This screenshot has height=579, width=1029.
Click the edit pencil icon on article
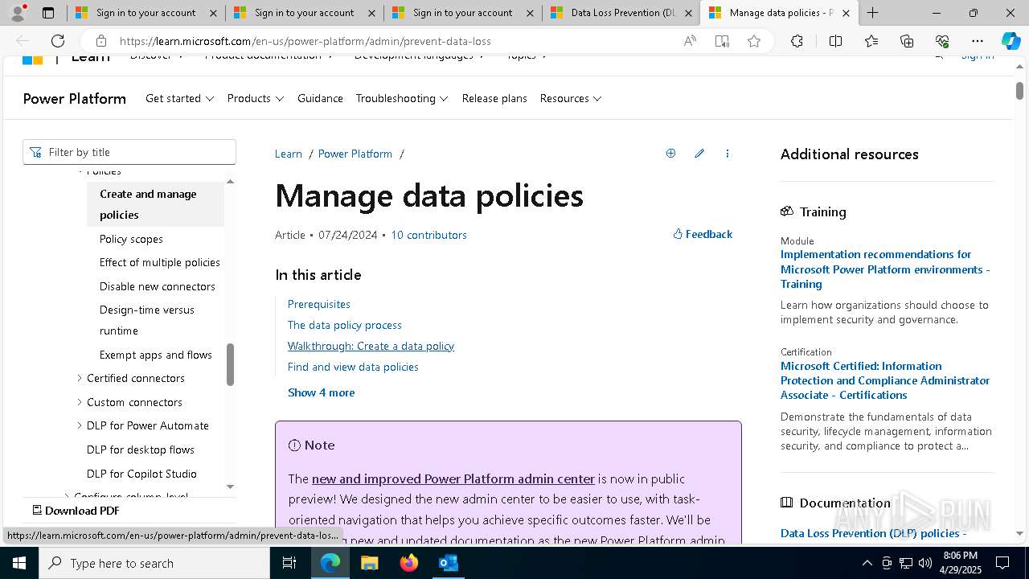tap(699, 154)
